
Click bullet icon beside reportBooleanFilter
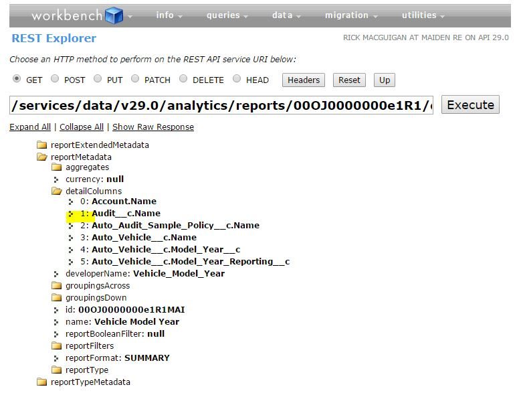pyautogui.click(x=56, y=334)
